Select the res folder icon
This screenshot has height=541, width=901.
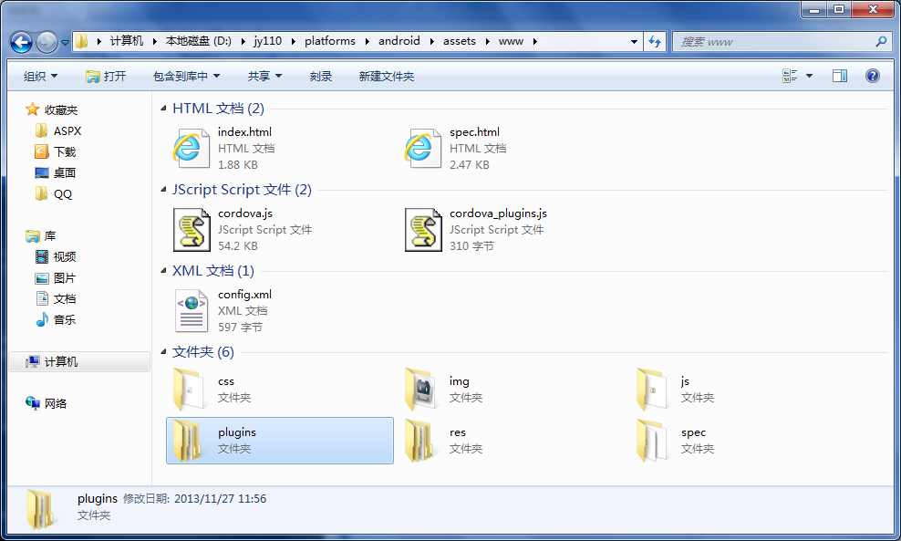pos(420,441)
